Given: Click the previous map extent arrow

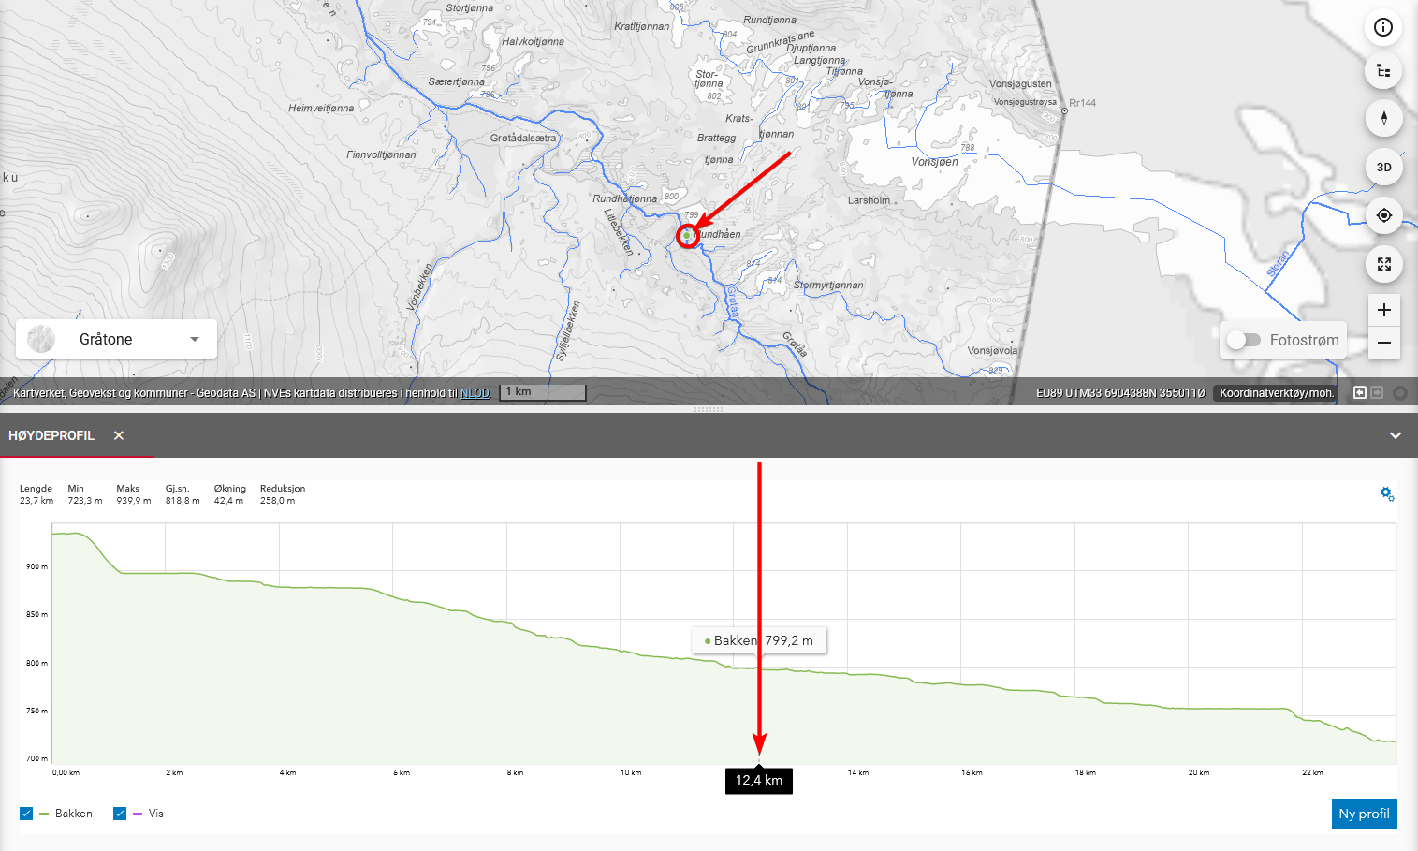Looking at the screenshot, I should [x=1359, y=393].
